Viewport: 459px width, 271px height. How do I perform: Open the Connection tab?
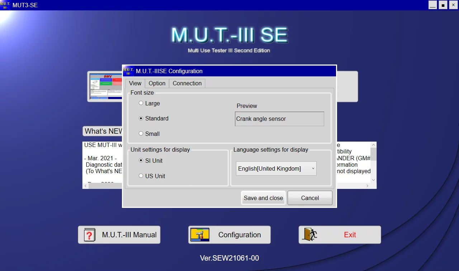(187, 83)
